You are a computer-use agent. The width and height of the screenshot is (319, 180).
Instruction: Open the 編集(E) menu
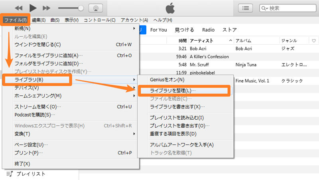tap(38, 20)
